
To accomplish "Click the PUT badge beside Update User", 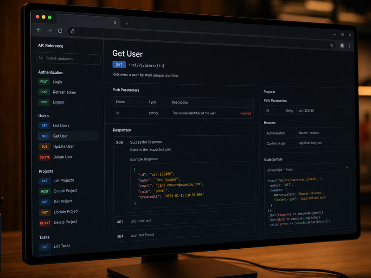I will tap(45, 146).
